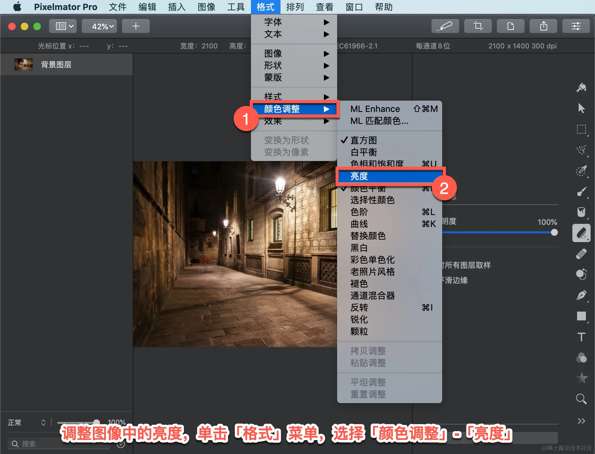Select 亮度 in color adjustments

click(x=389, y=176)
